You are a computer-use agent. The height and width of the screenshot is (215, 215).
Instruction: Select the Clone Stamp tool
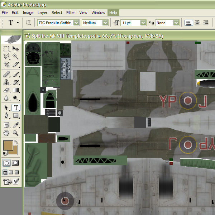point(6,82)
